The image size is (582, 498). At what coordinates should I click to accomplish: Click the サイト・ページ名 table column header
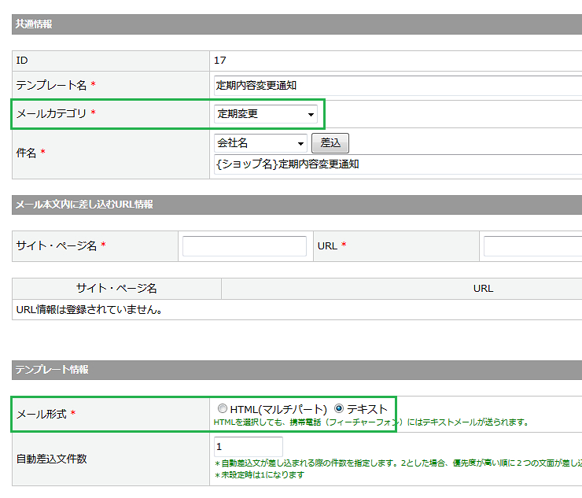tap(116, 289)
